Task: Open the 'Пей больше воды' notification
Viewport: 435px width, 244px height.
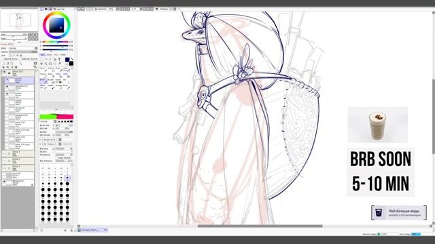Action: click(x=399, y=213)
